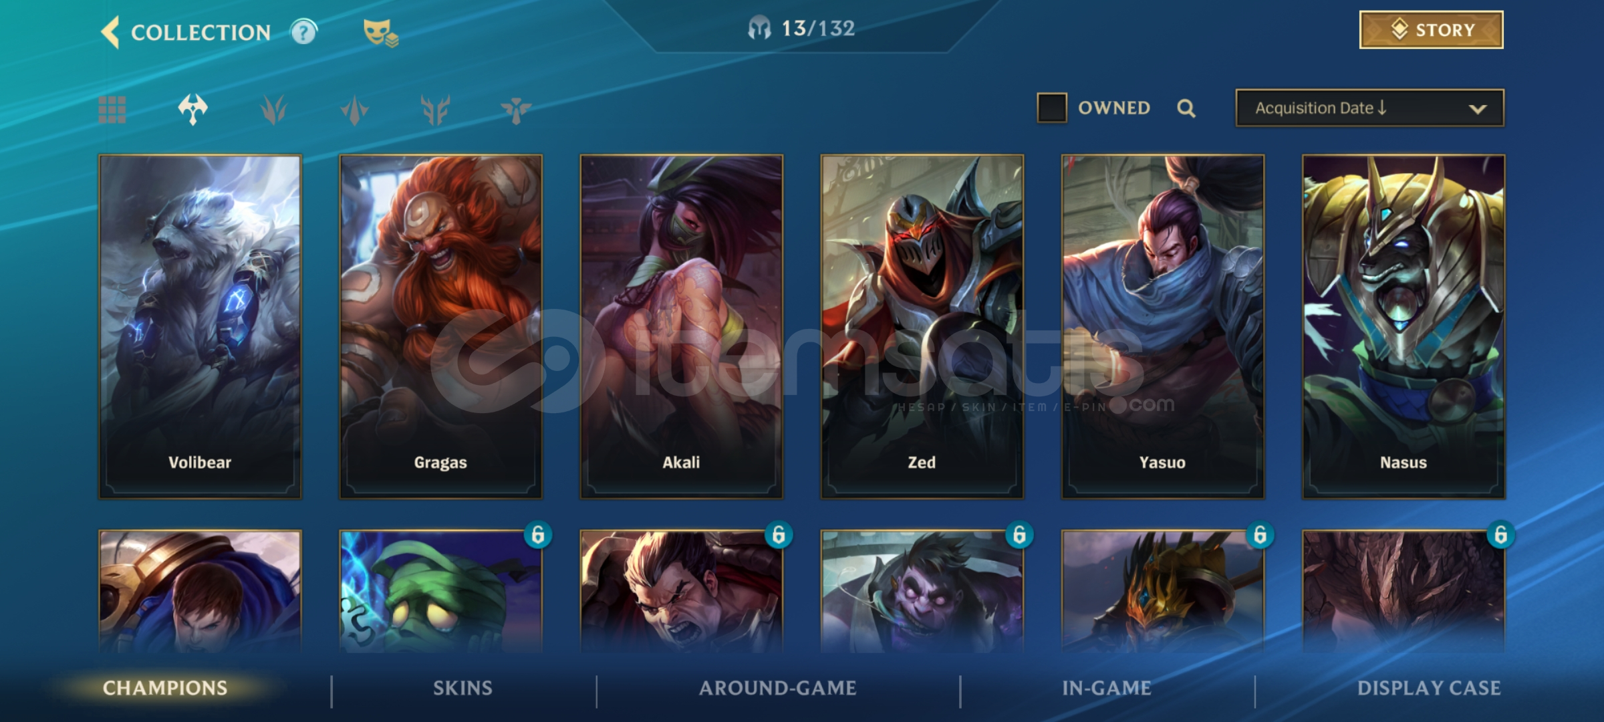This screenshot has width=1604, height=722.
Task: Select the fighter role axe filter
Action: [192, 109]
